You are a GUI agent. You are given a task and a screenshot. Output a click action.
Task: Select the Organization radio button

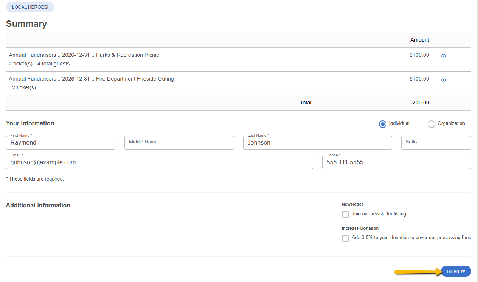(x=431, y=124)
